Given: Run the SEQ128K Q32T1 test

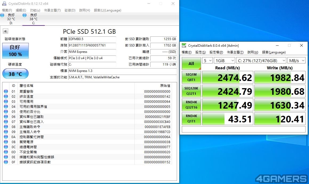Looking at the screenshot, I should (x=191, y=91).
